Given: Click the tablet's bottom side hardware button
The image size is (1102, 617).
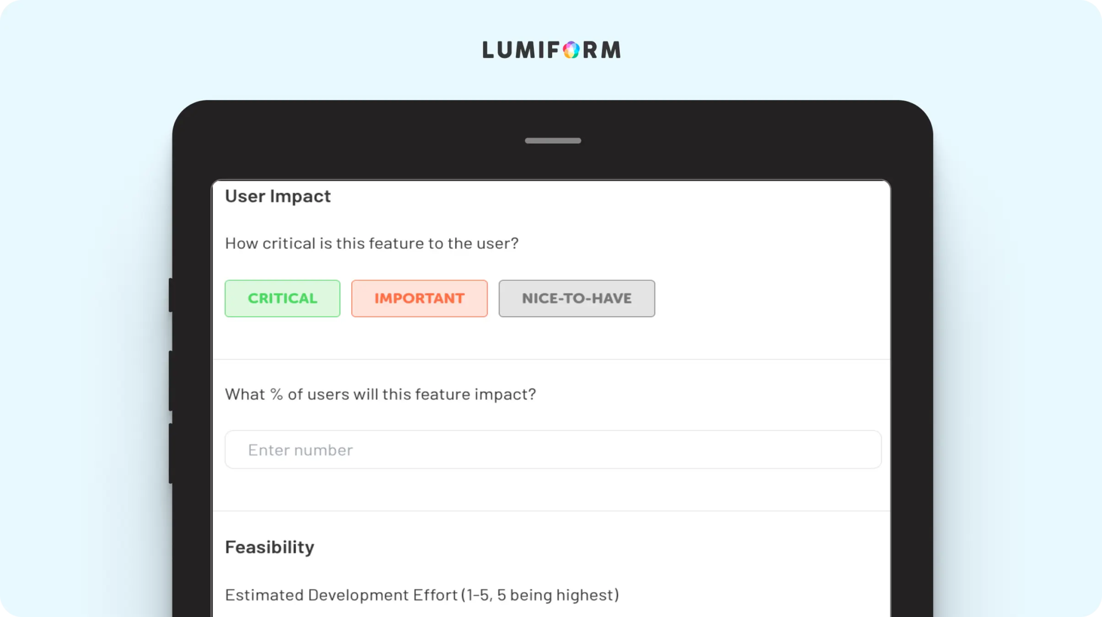Looking at the screenshot, I should pyautogui.click(x=171, y=454).
